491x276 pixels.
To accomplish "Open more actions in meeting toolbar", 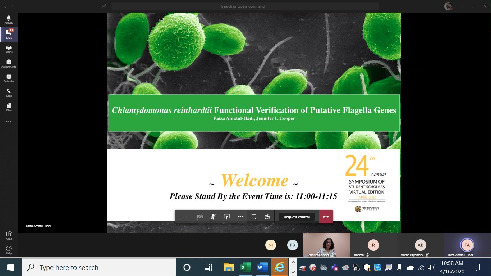I will (240, 217).
